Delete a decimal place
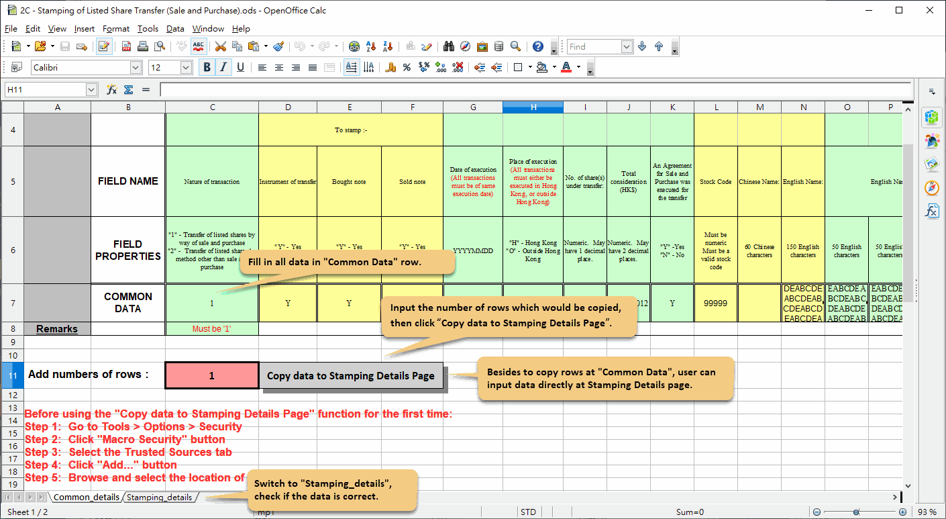946x519 pixels. (x=458, y=67)
